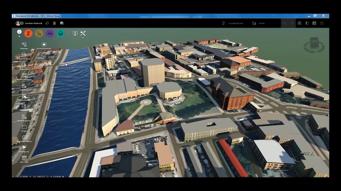Open the master proposal selector

click(261, 23)
